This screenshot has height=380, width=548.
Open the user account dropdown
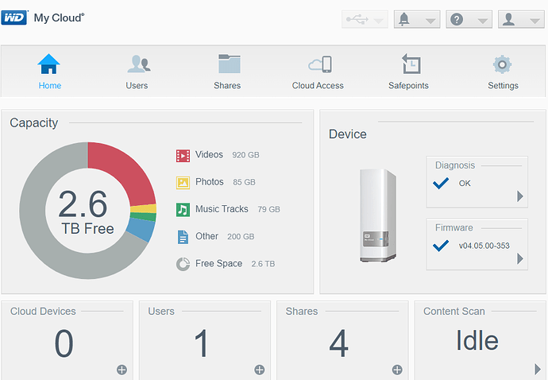click(x=521, y=19)
